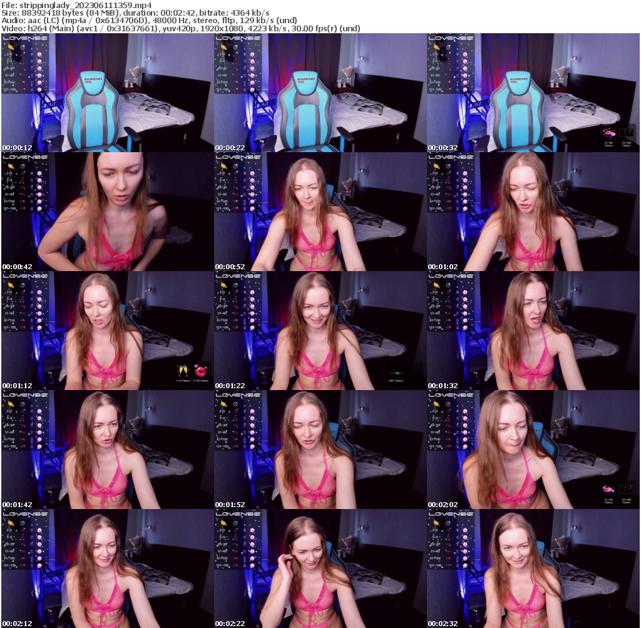Select the pink toy 51-100 Tokens icon
The height and width of the screenshot is (628, 641).
[x=609, y=133]
